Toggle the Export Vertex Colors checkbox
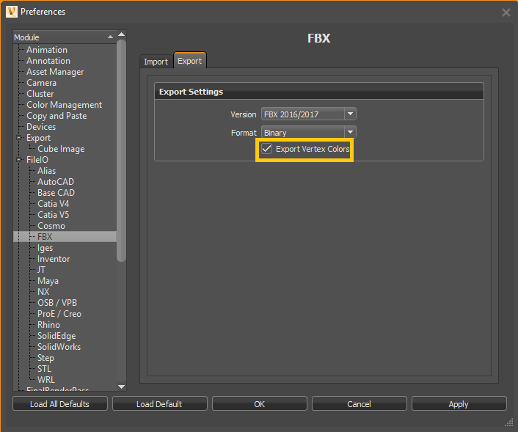Screen dimensions: 518x432 tap(267, 149)
